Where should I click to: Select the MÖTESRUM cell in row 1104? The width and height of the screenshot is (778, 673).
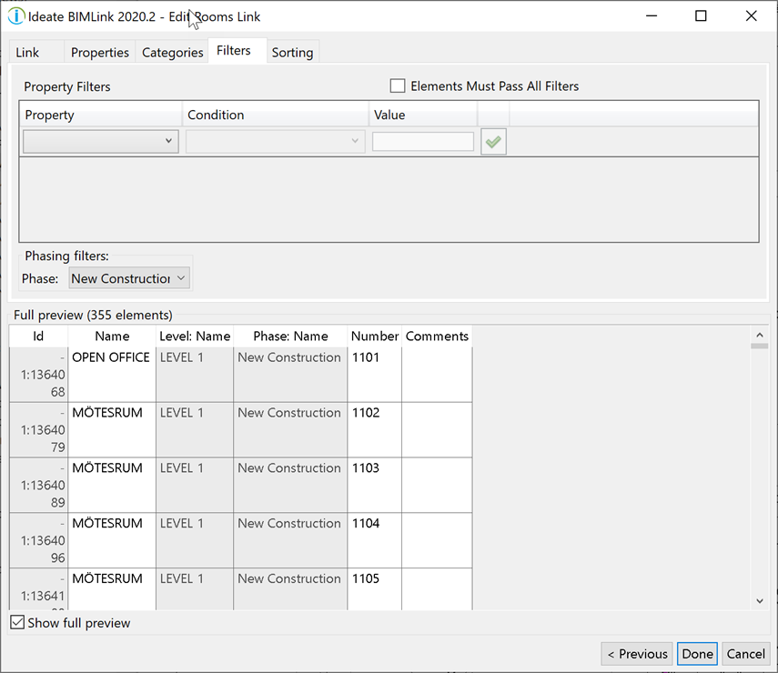(112, 540)
